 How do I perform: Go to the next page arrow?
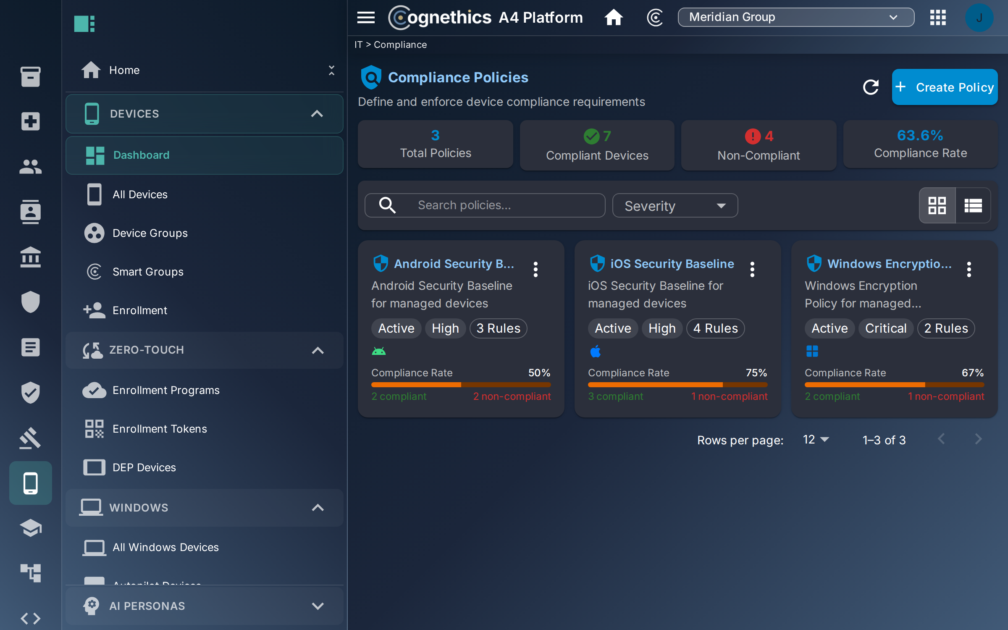pos(978,439)
